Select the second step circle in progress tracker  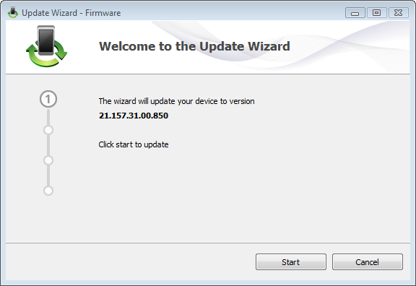[48, 130]
